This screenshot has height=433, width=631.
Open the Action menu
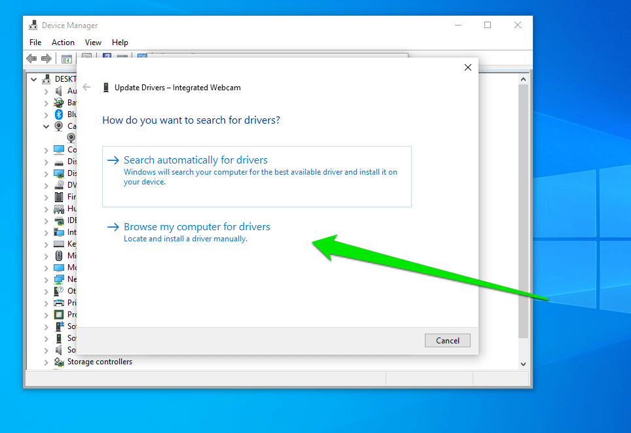pyautogui.click(x=63, y=43)
